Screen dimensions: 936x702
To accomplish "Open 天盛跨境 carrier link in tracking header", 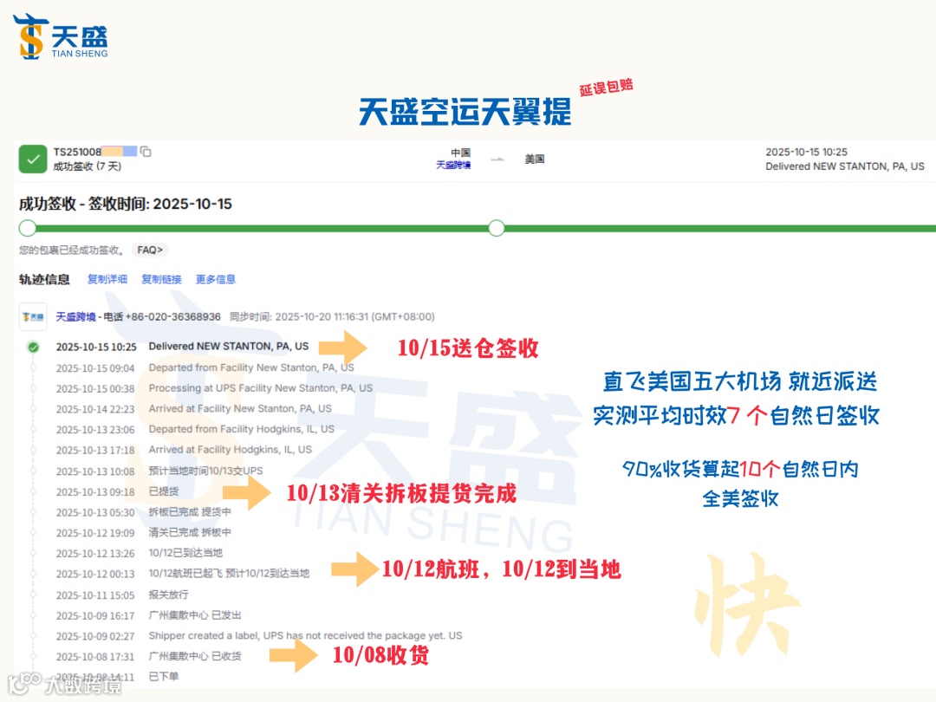I will coord(75,316).
